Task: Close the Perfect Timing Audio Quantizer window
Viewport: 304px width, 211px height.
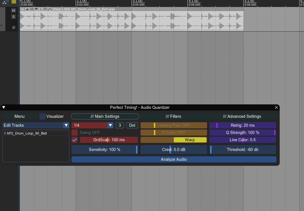Action: pos(276,107)
